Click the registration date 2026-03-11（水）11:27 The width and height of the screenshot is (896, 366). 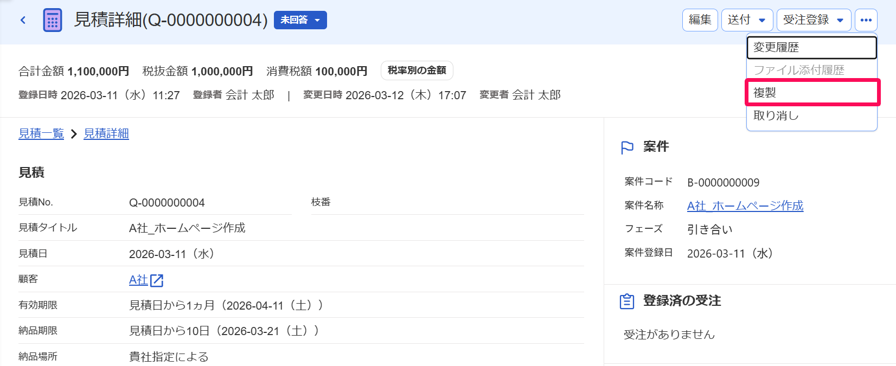120,95
